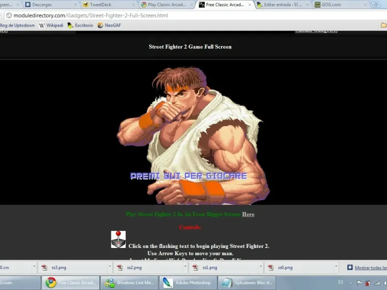The image size is (387, 290).
Task: Click the joystick controls icon
Action: [x=119, y=239]
